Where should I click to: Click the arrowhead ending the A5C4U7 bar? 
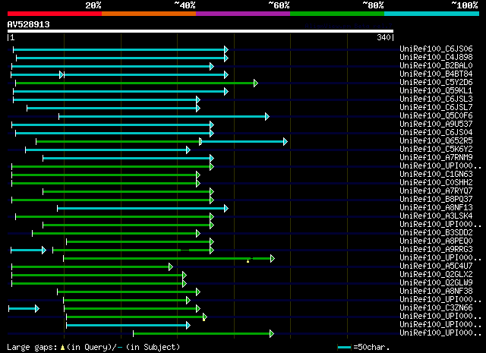click(171, 267)
